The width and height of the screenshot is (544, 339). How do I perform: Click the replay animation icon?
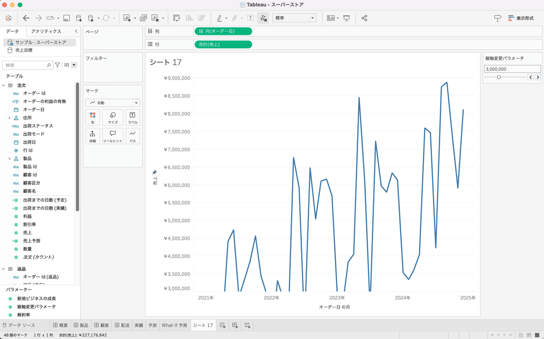click(50, 18)
